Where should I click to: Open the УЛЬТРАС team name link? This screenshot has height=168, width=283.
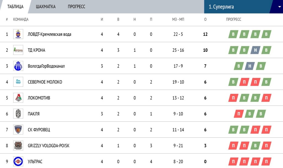(35, 161)
